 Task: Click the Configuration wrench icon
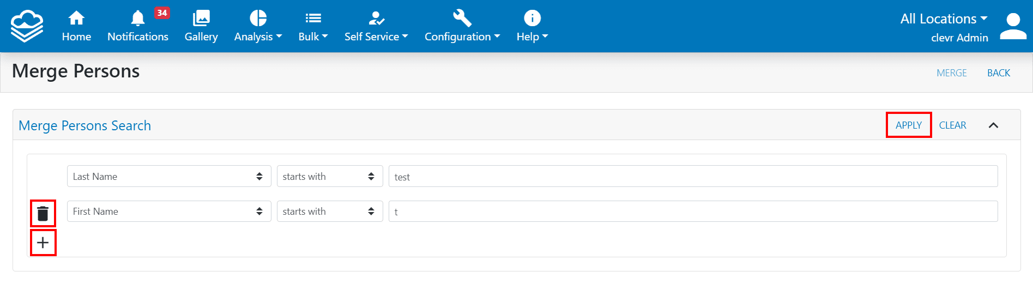[462, 18]
